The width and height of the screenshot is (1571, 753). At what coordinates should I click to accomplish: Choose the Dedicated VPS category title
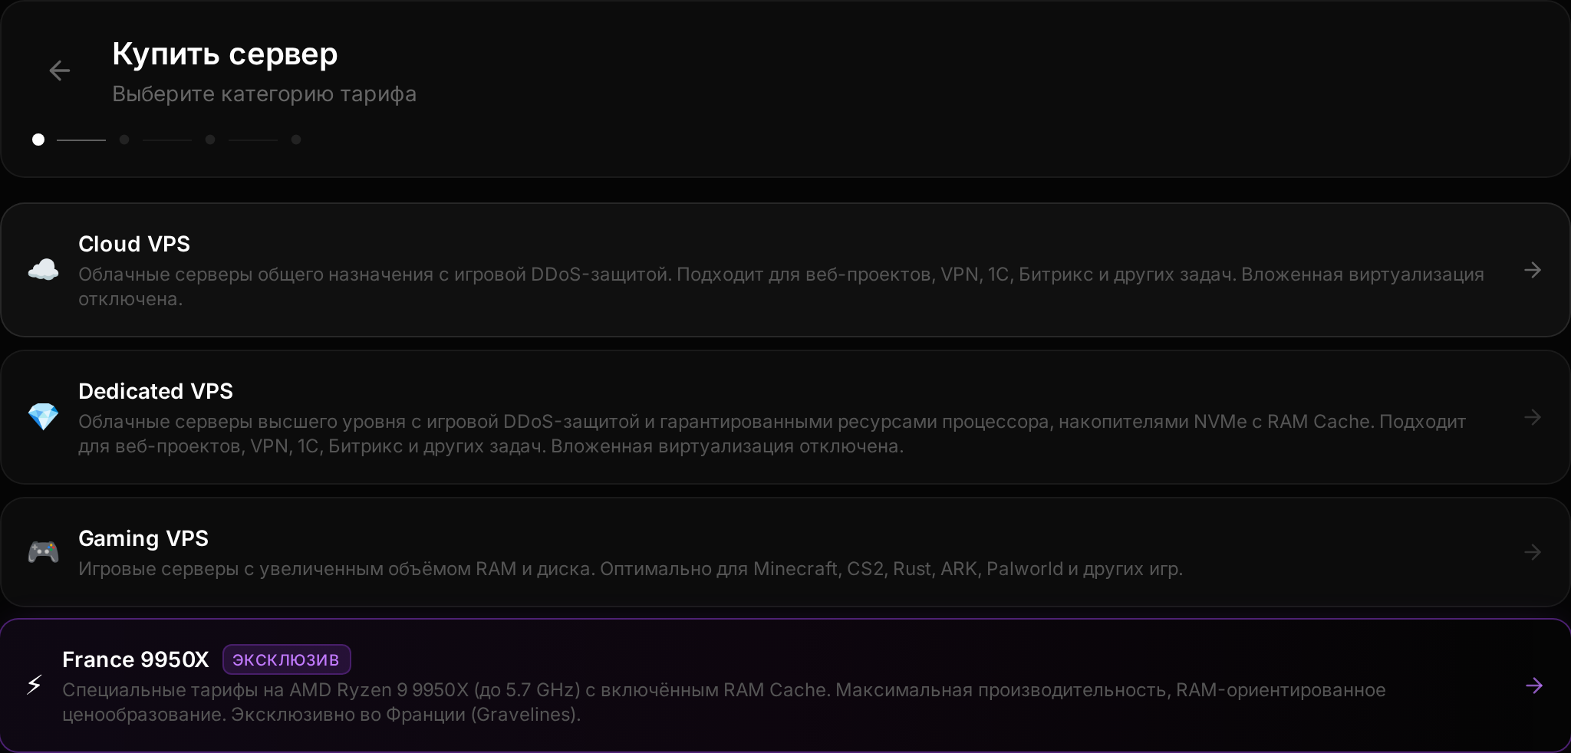pyautogui.click(x=156, y=391)
